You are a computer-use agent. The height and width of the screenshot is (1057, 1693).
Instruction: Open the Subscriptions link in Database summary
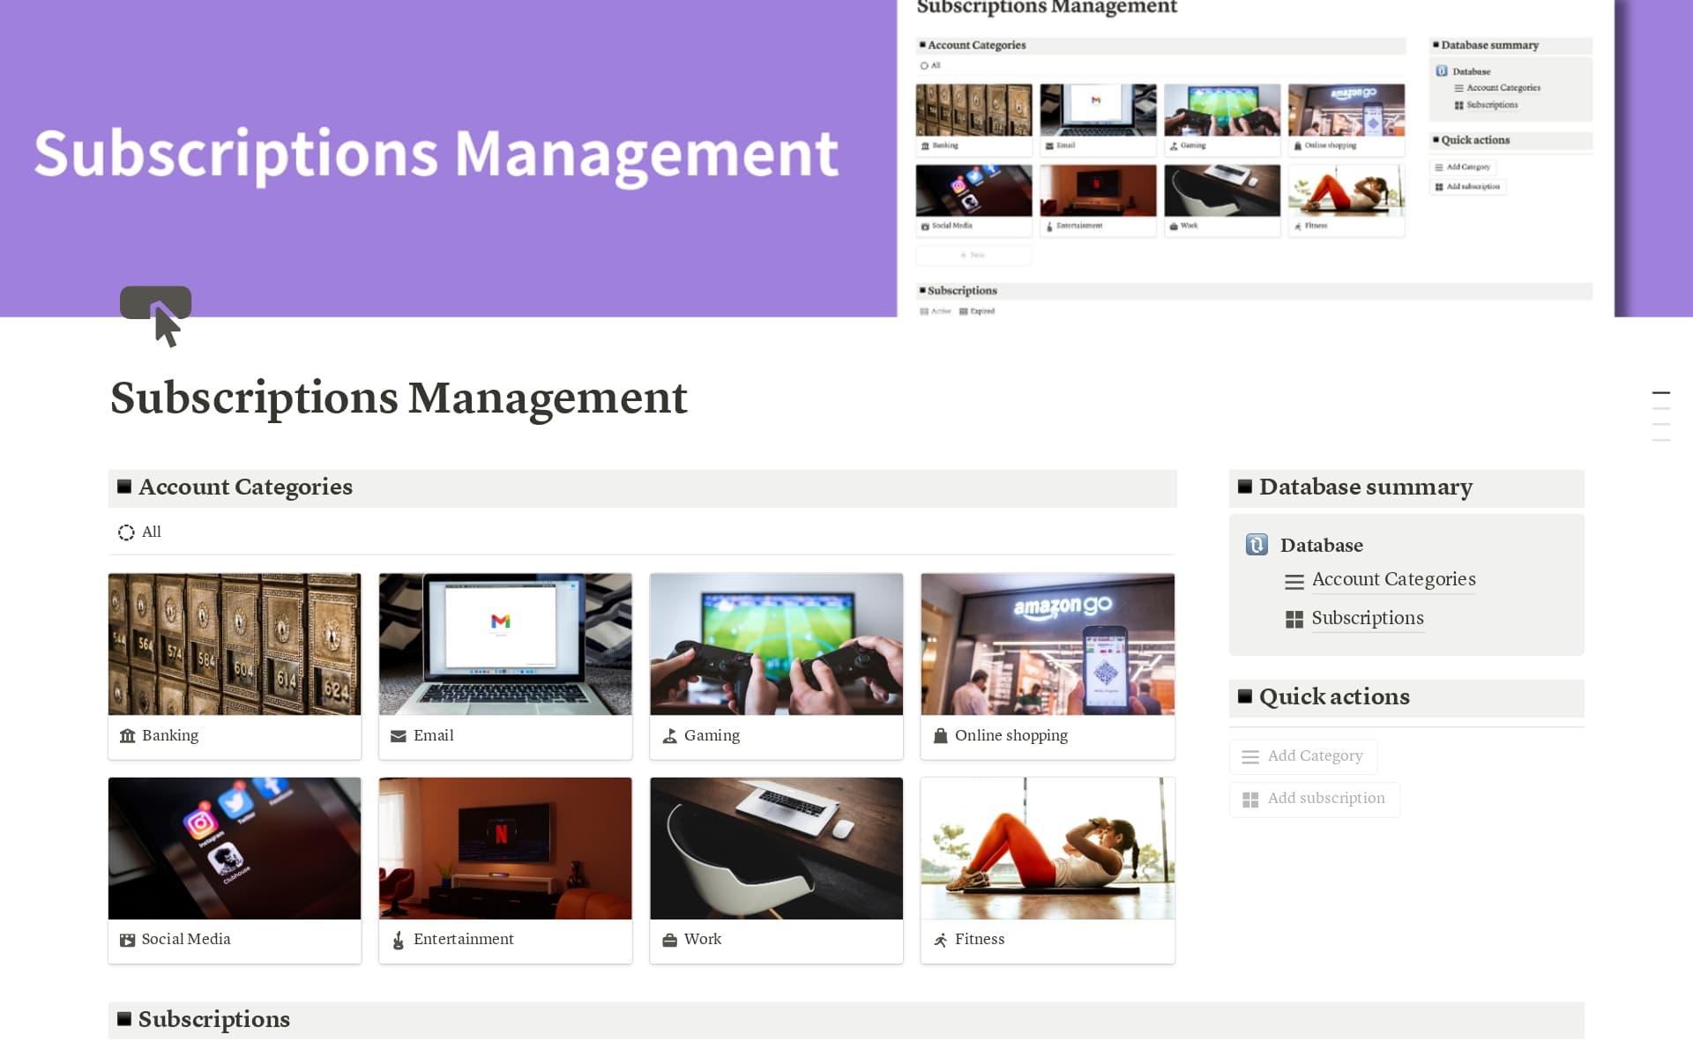pyautogui.click(x=1367, y=618)
